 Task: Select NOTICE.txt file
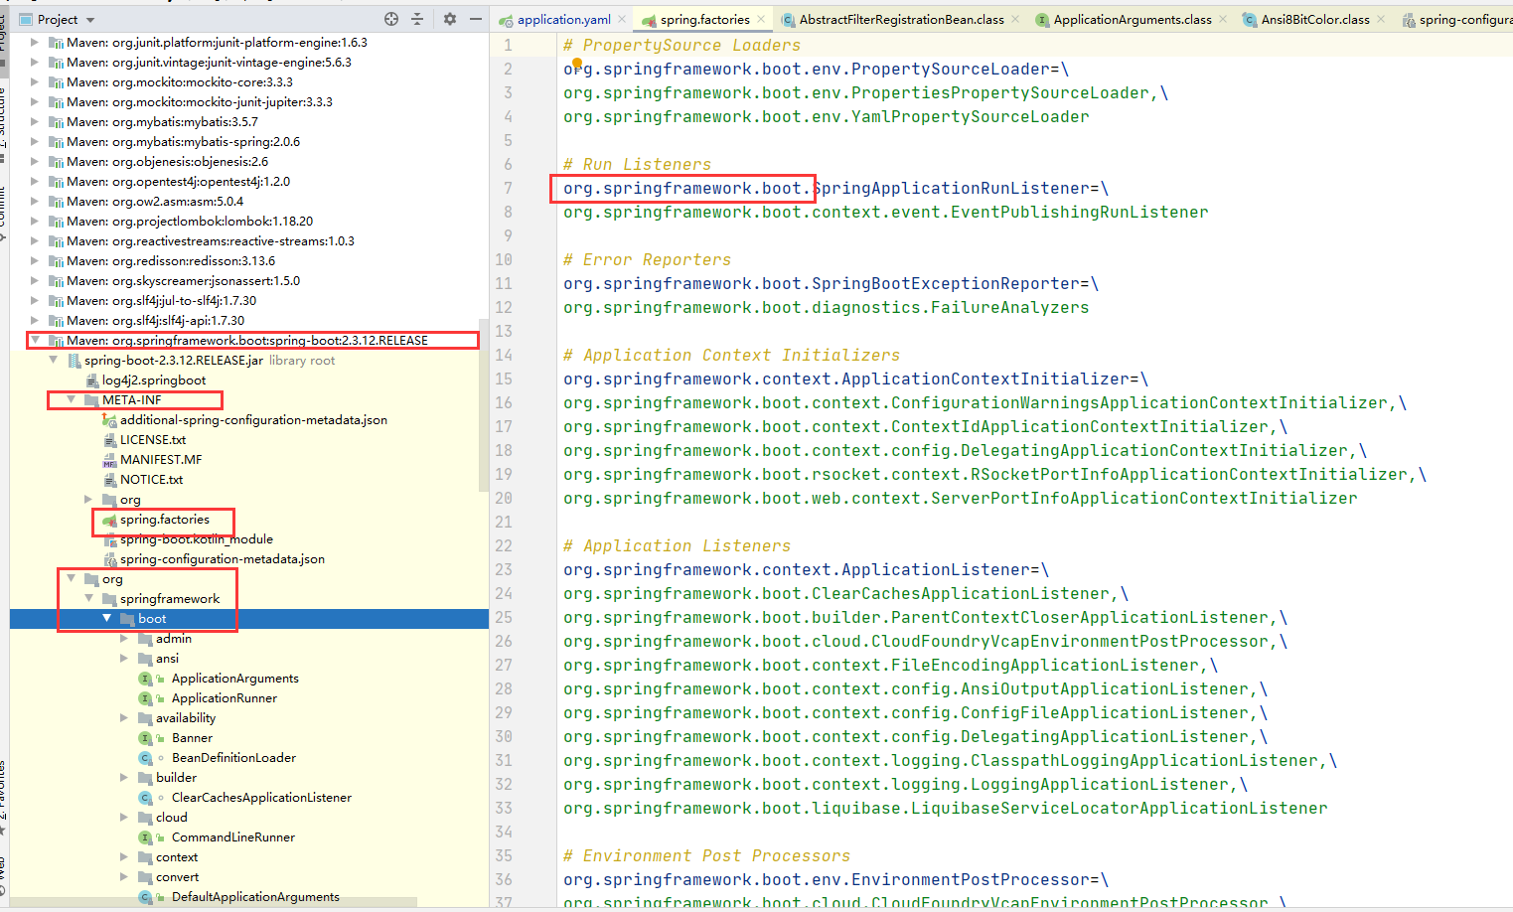[x=151, y=479]
